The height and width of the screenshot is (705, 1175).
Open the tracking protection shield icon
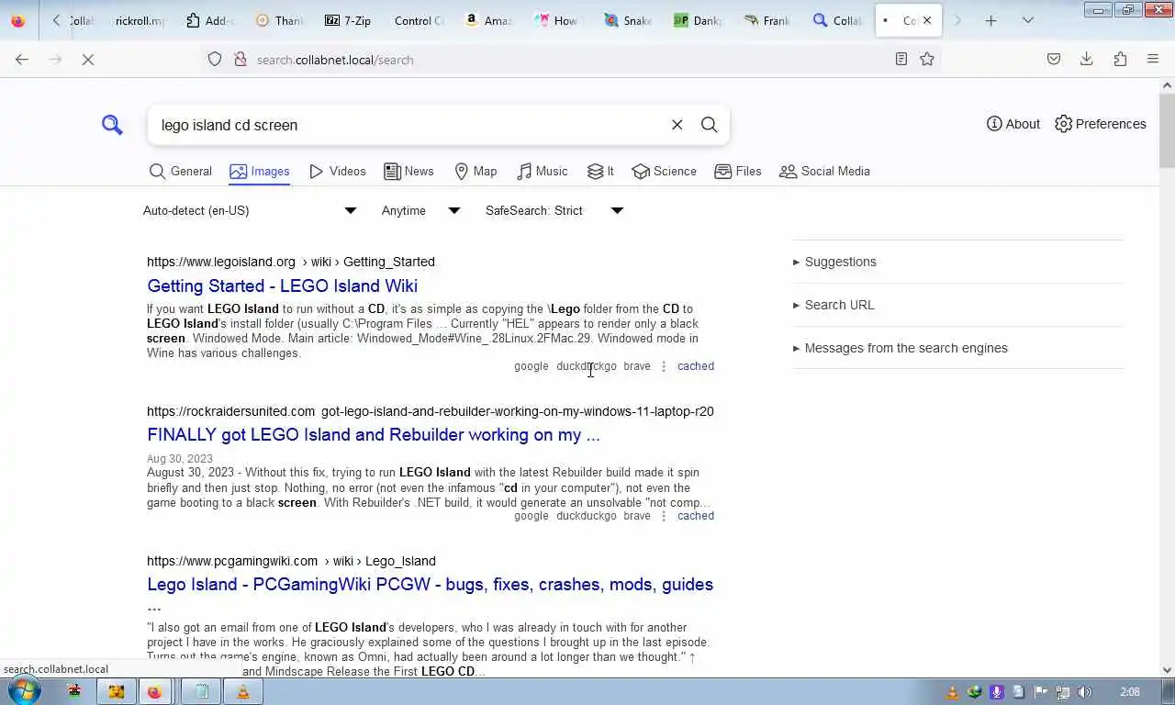tap(215, 60)
